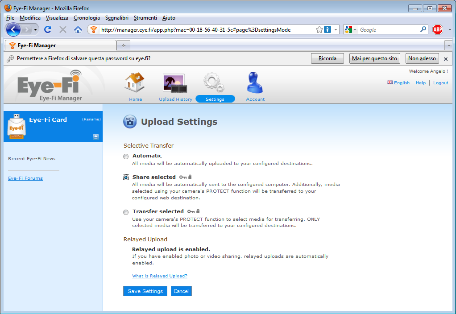Expand the address bar URL history dropdown
Screen dimensions: 456x314
click(x=336, y=29)
